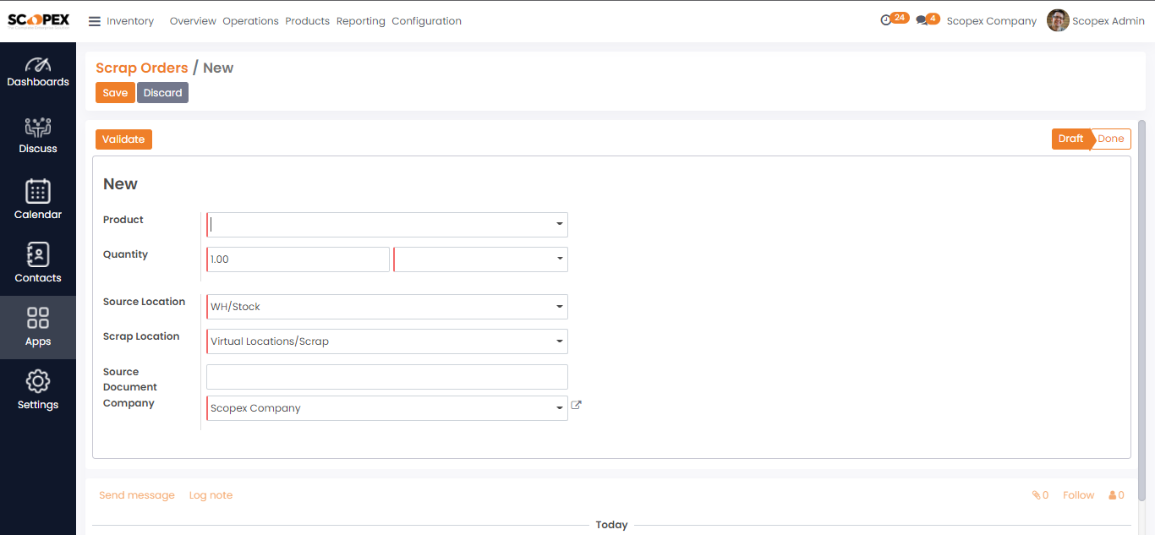
Task: Click the Validate button
Action: [123, 139]
